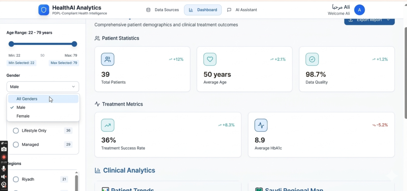
Task: Click the Clinical Analytics chart icon
Action: tap(98, 170)
